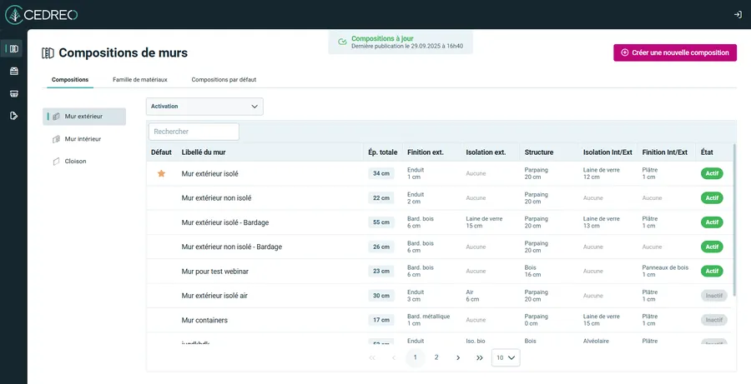Click the logout icon at top right

737,14
